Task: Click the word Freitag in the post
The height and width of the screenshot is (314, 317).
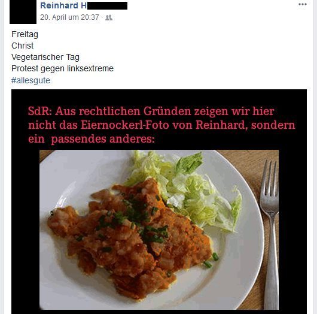Action: tap(25, 34)
